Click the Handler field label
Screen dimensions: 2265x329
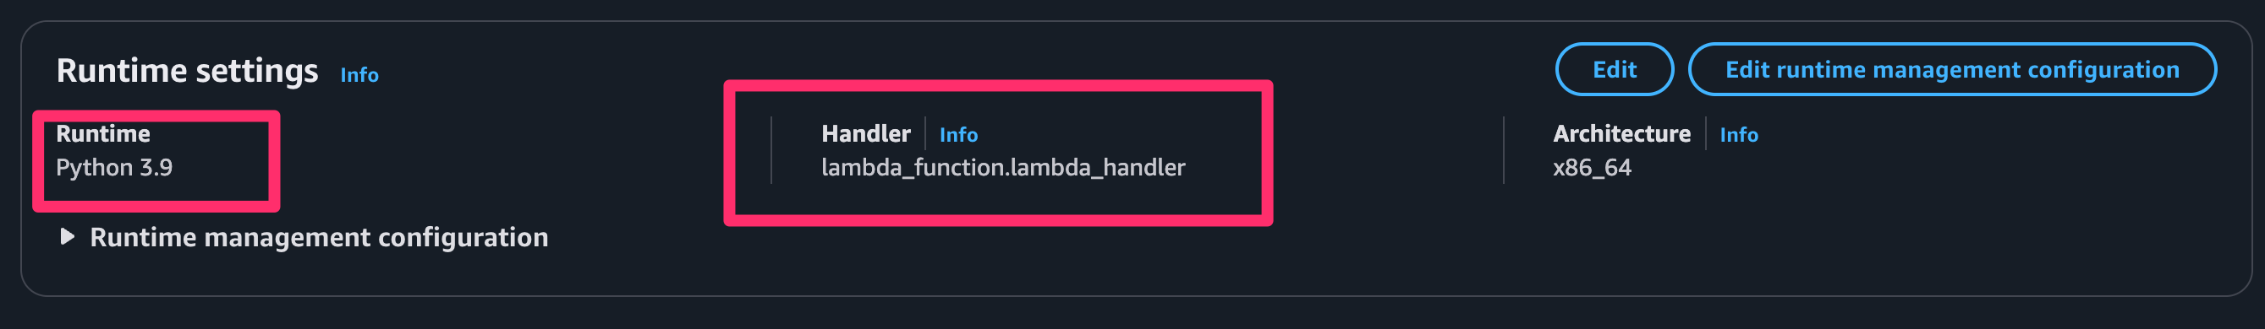(x=865, y=133)
